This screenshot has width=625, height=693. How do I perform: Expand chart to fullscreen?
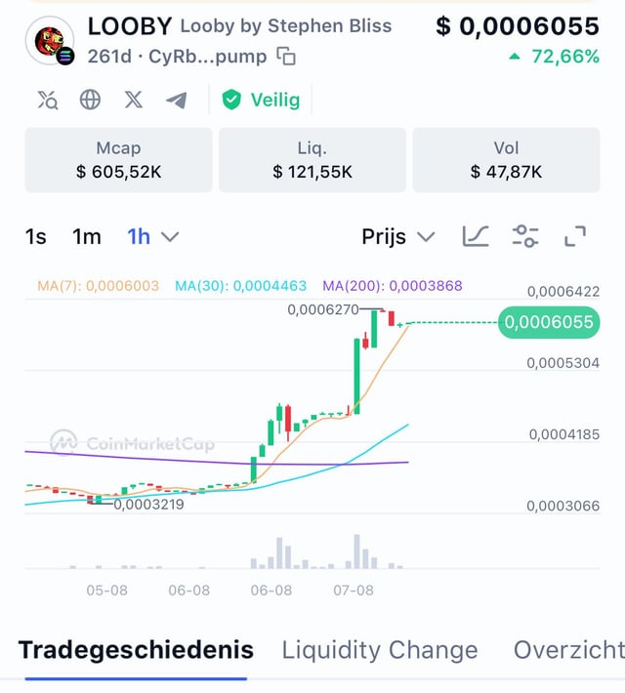[x=575, y=236]
